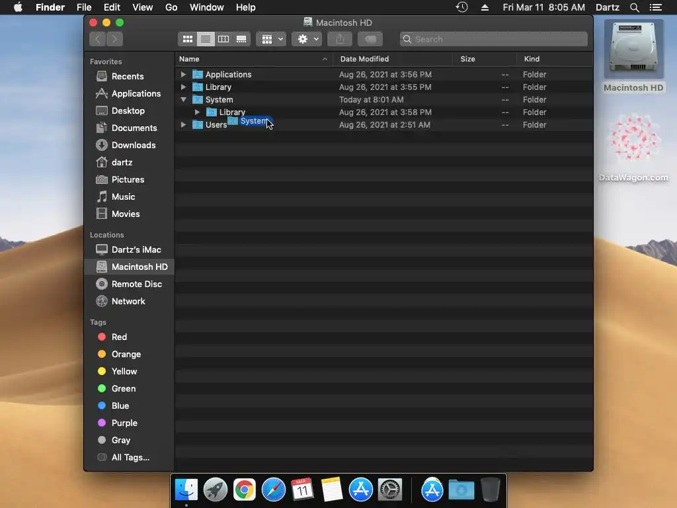Expand the top-level Library folder triangle
The width and height of the screenshot is (677, 508).
(183, 87)
